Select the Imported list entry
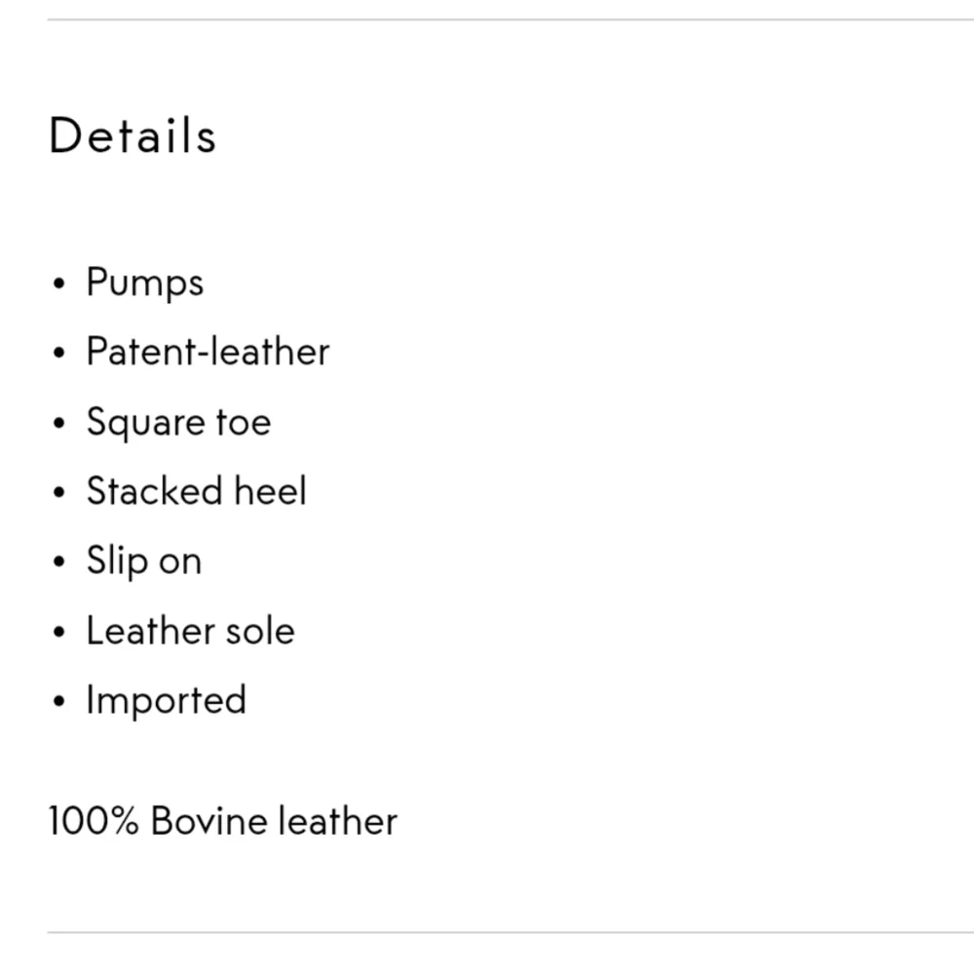The width and height of the screenshot is (974, 975). tap(166, 700)
